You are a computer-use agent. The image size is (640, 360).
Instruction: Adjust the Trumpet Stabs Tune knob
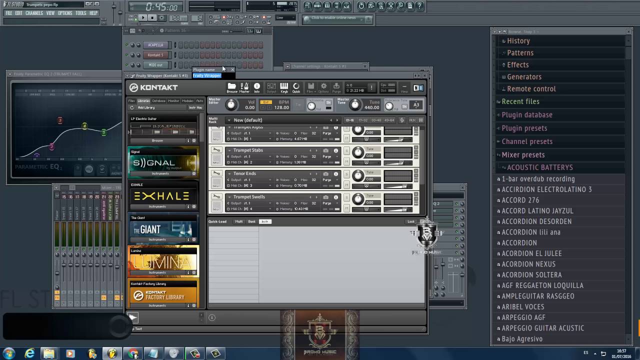pos(358,152)
